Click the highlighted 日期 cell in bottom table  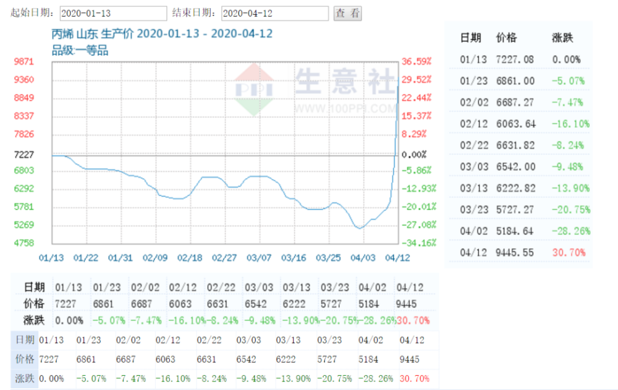[25, 340]
